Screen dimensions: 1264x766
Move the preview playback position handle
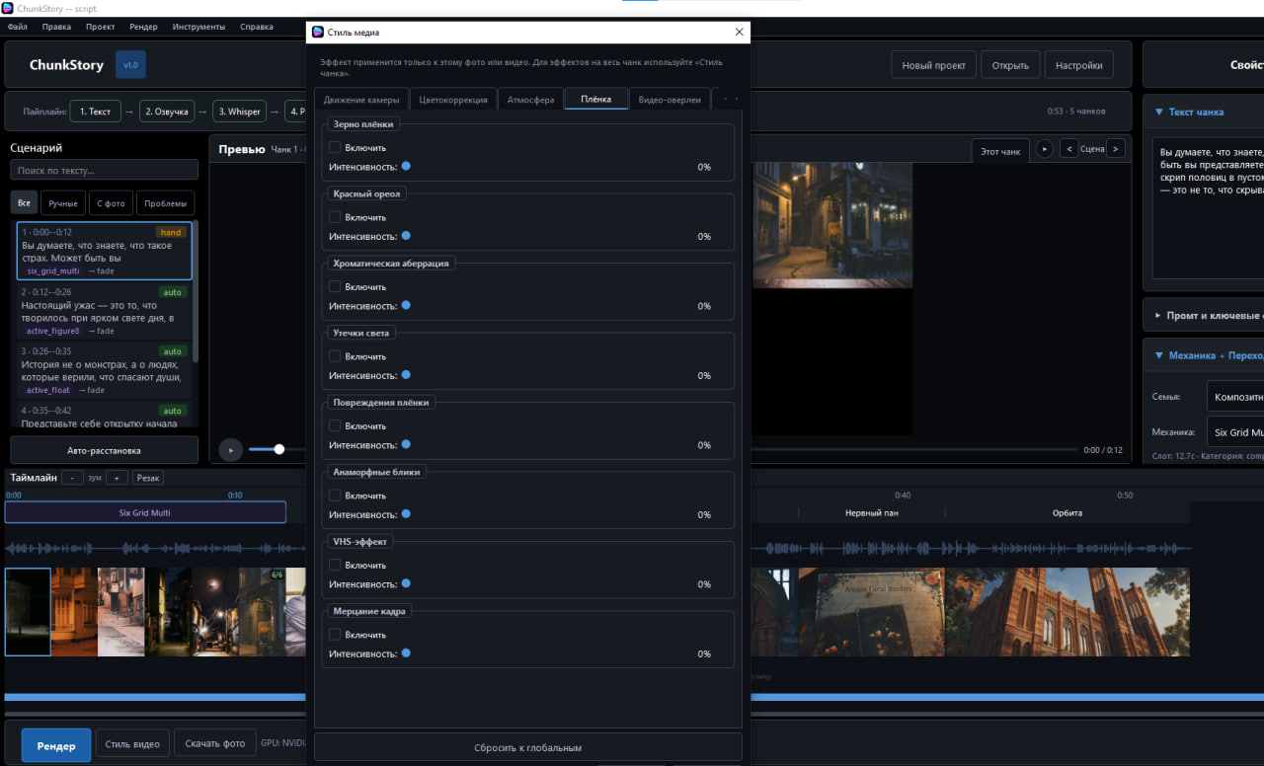click(x=279, y=449)
